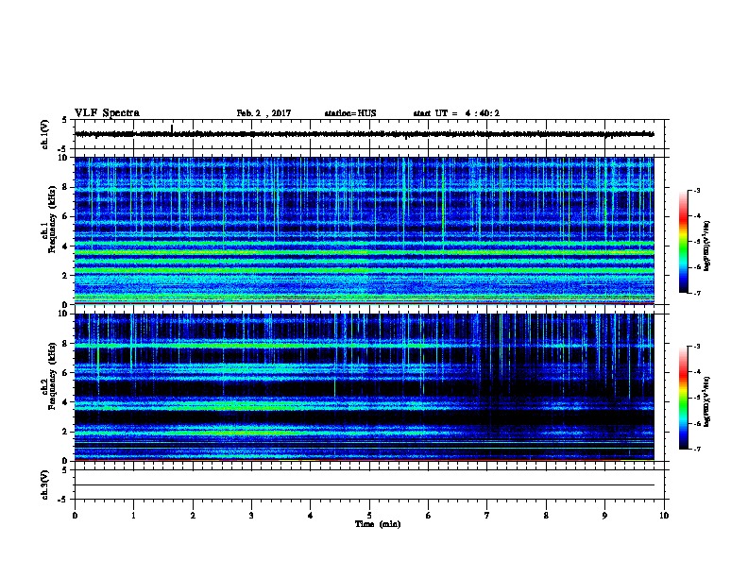Click the ch.2 colorbar gradient scale
The image size is (748, 578).
point(684,398)
